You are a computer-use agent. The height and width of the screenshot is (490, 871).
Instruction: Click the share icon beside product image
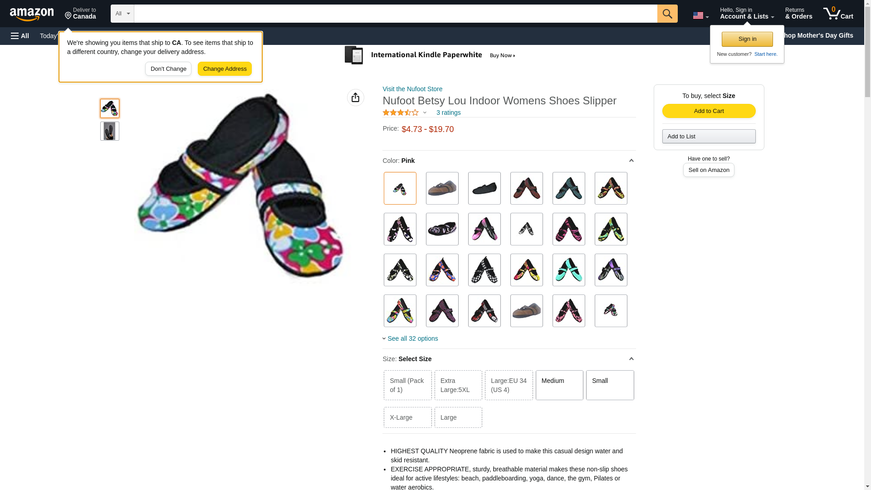coord(355,98)
